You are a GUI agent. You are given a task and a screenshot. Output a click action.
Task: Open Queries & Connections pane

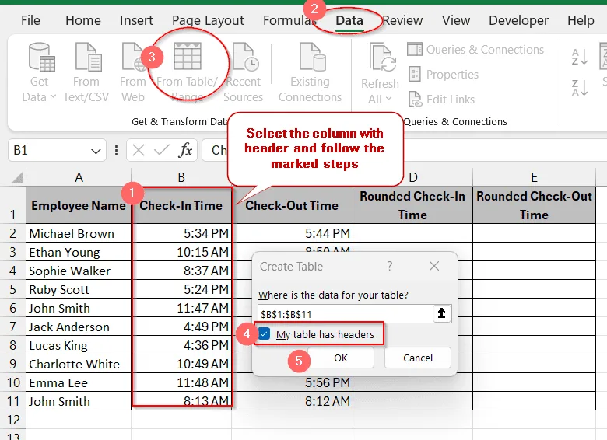pyautogui.click(x=475, y=50)
